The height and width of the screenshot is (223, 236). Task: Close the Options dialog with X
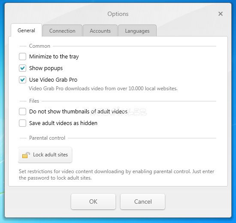[221, 14]
